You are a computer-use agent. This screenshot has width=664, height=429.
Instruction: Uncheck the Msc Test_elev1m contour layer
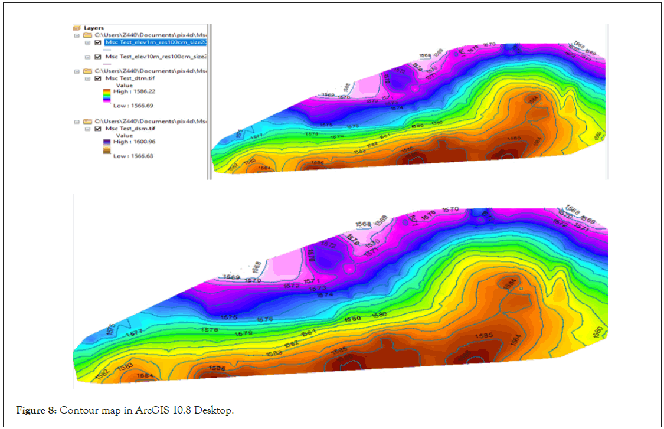[98, 42]
